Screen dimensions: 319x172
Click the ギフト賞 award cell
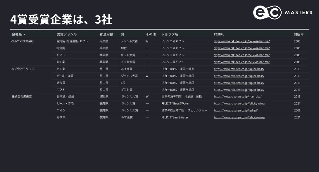(127, 90)
